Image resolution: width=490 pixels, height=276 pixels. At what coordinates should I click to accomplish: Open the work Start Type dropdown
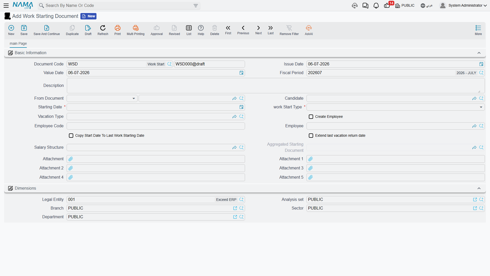[x=395, y=107]
